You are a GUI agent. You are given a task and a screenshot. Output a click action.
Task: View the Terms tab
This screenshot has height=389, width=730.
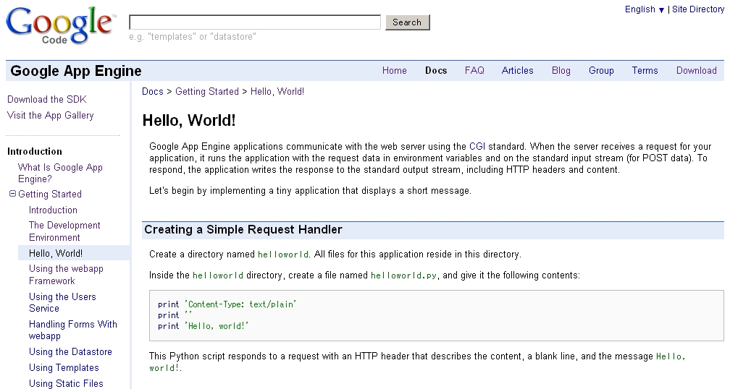coord(645,71)
